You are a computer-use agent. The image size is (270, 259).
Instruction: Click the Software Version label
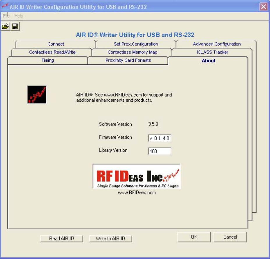(x=115, y=124)
